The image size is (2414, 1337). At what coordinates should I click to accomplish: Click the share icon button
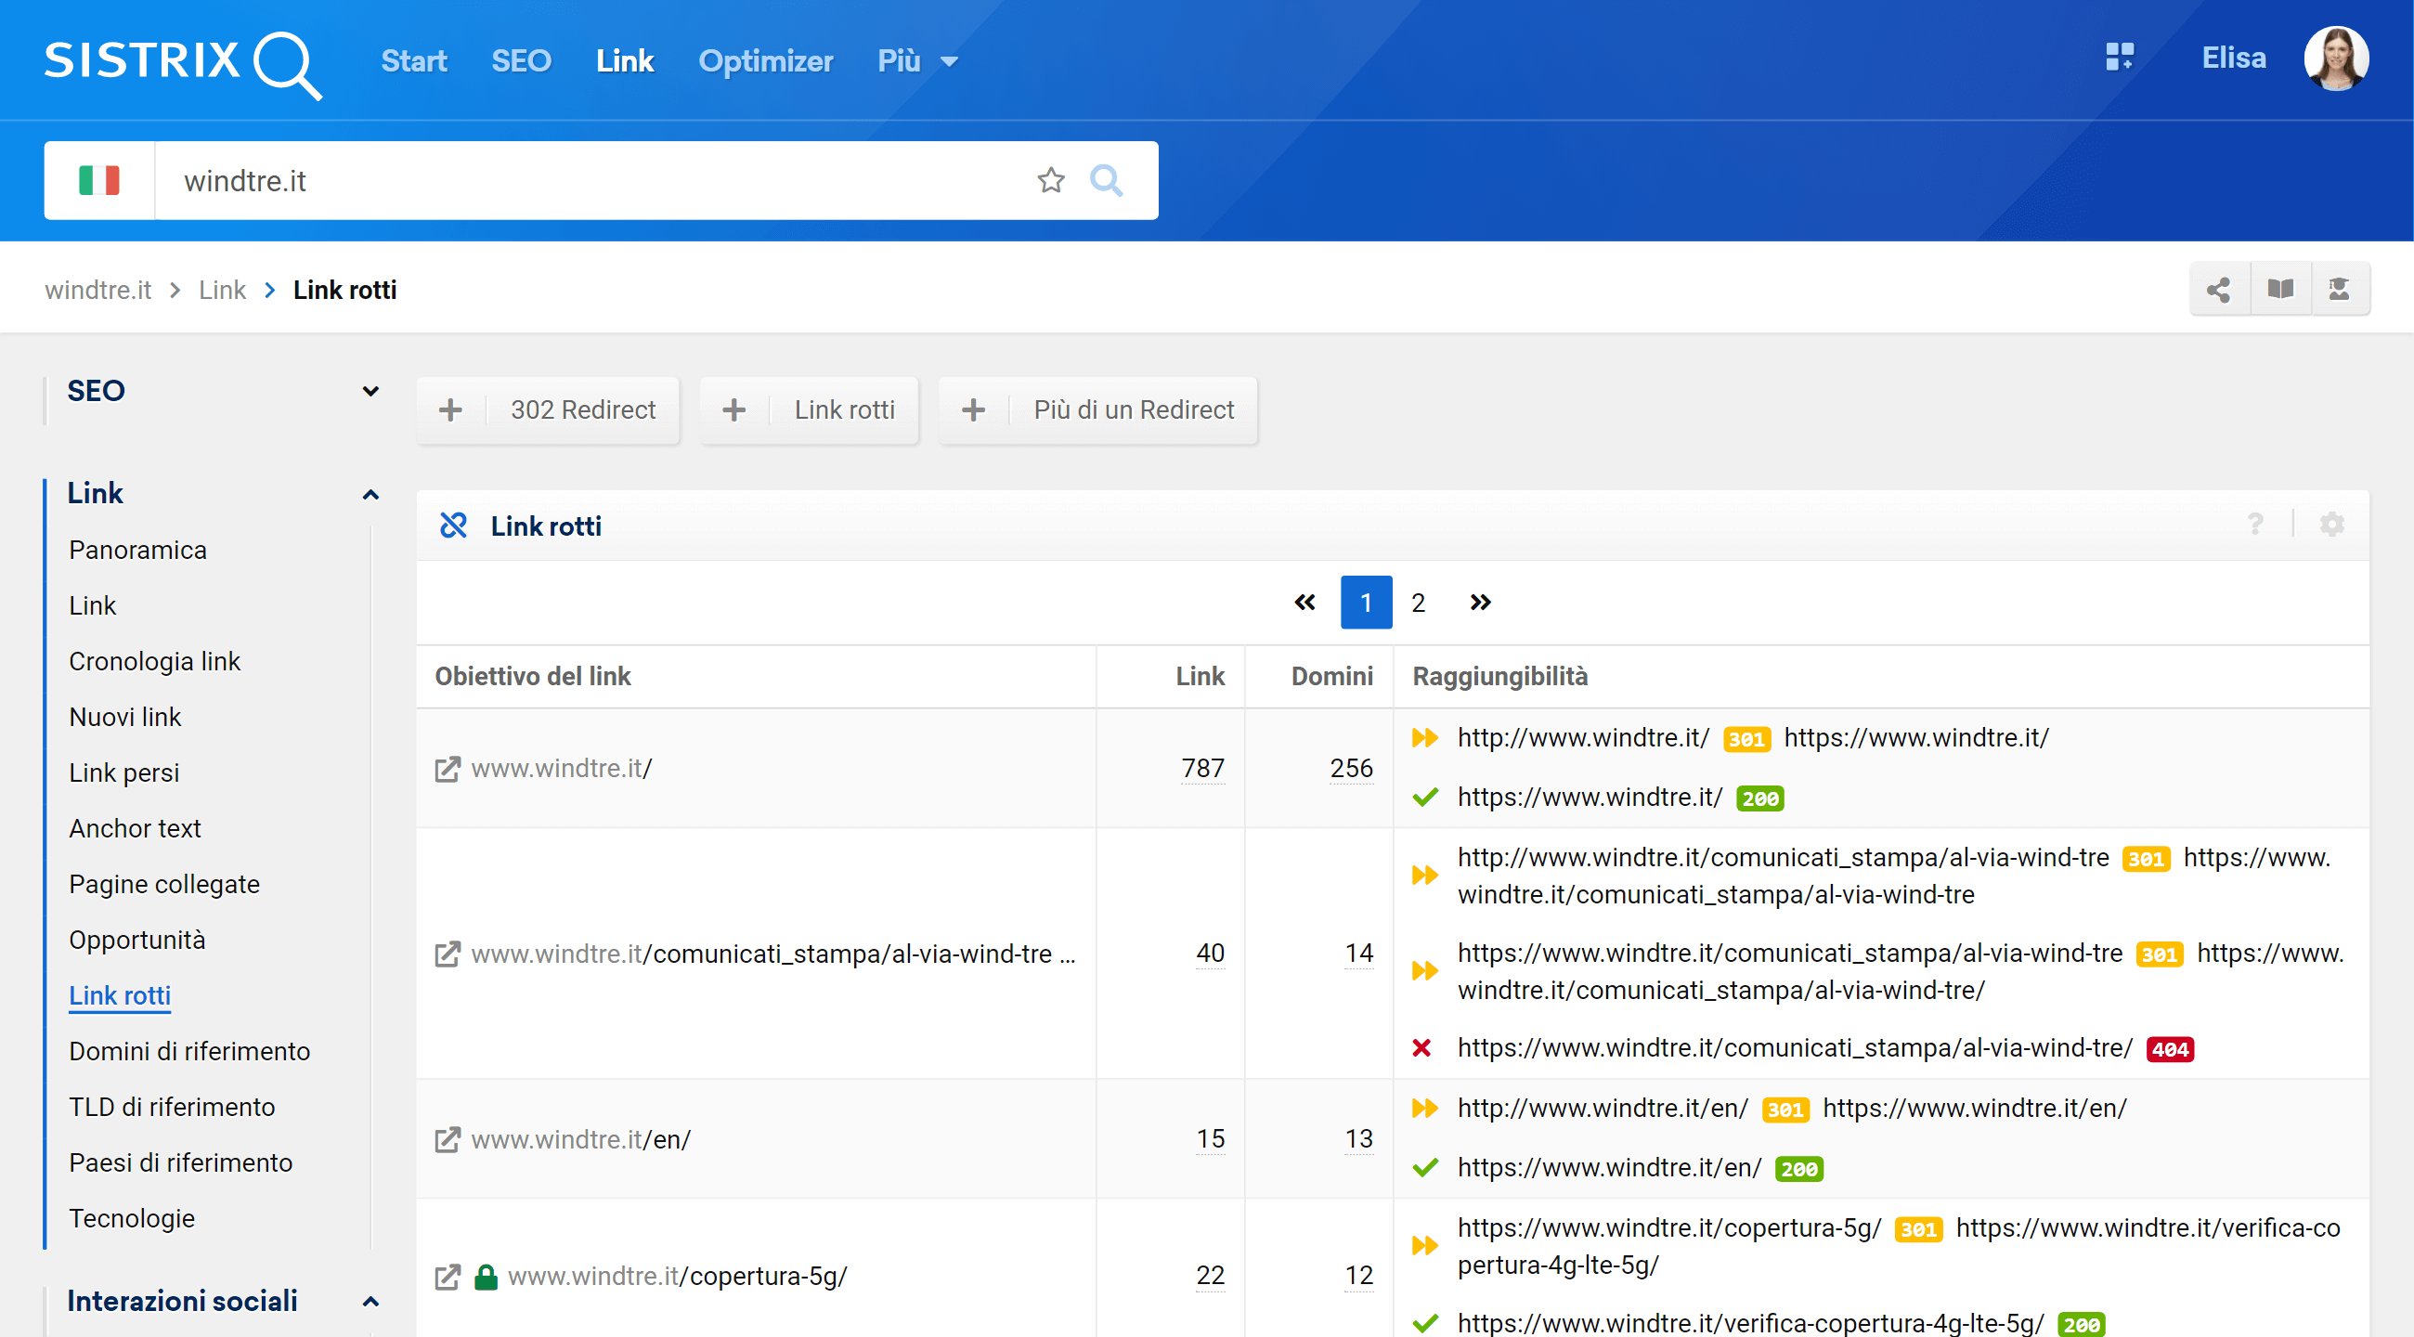tap(2218, 290)
